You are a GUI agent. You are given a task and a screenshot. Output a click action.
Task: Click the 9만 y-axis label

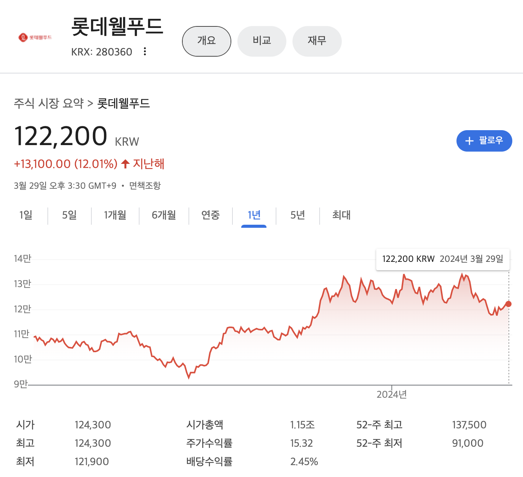pyautogui.click(x=21, y=384)
